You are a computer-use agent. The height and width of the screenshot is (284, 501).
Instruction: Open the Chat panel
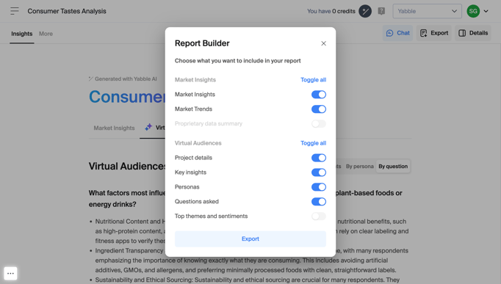coord(398,33)
